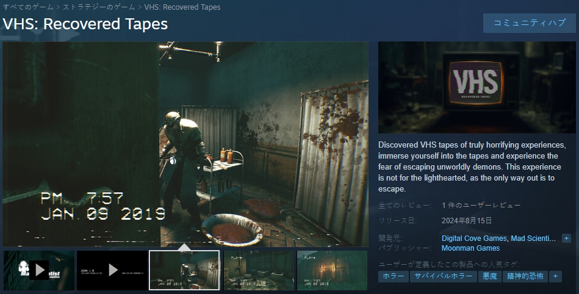Image resolution: width=579 pixels, height=294 pixels.
Task: Click the VHS header capsule image
Action: point(477,87)
